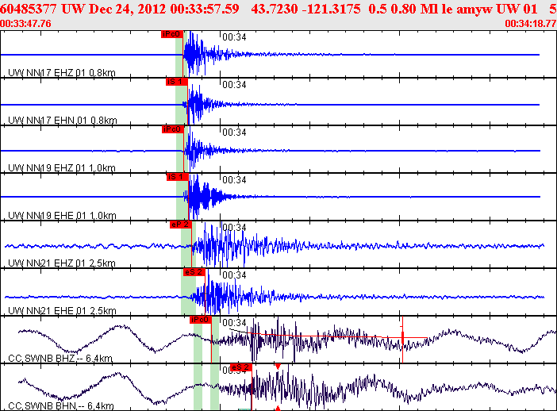
Task: Click the 00:34 time label on NN17 EHZ trace
Action: click(234, 37)
